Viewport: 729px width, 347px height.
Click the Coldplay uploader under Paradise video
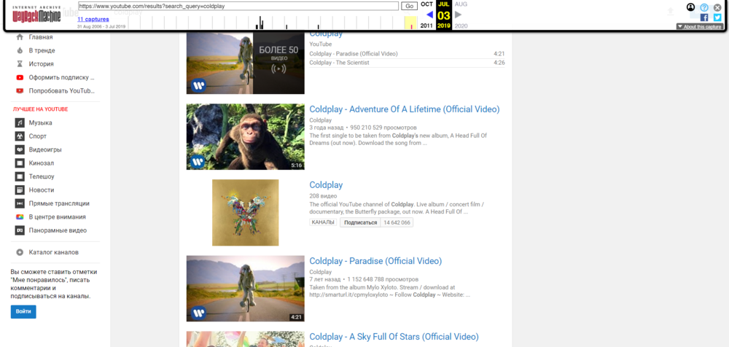[x=320, y=272]
